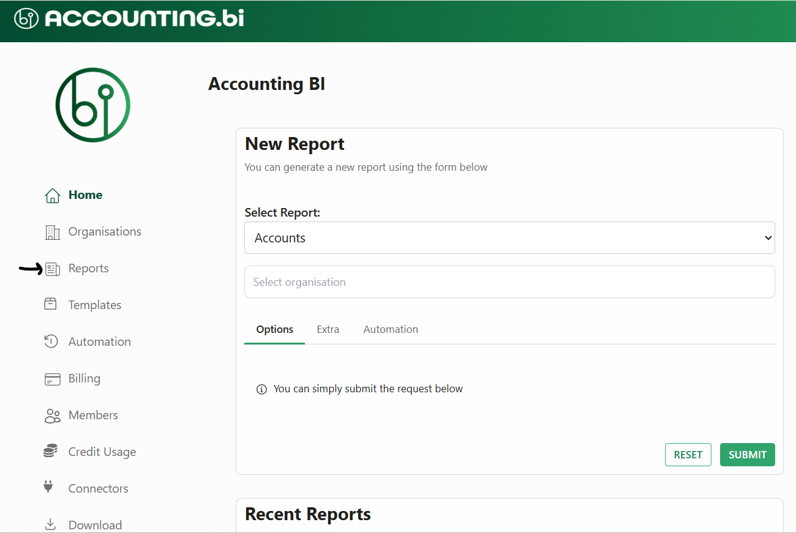Switch to the form Automation tab
The image size is (796, 533).
click(x=391, y=329)
